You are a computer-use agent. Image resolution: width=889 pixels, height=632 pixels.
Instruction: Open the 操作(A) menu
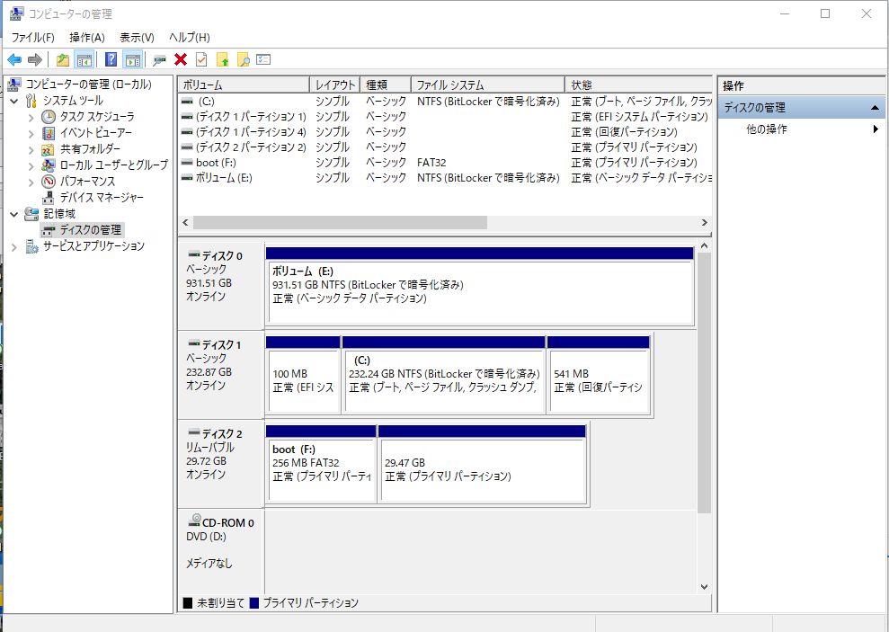[x=87, y=37]
